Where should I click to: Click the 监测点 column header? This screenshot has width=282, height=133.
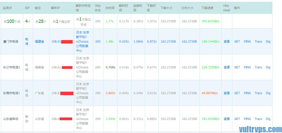coord(7,8)
